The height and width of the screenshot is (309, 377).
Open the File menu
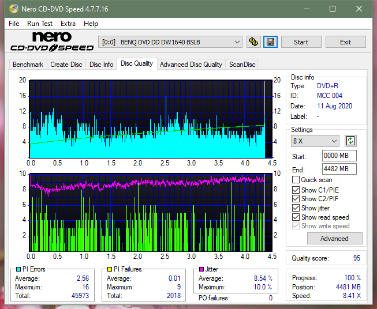pos(14,24)
